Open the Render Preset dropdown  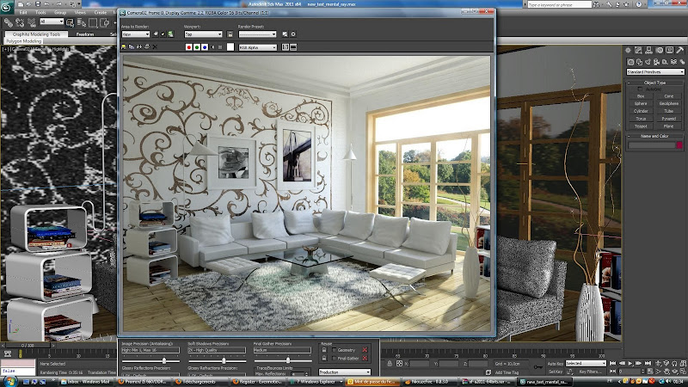click(x=257, y=34)
